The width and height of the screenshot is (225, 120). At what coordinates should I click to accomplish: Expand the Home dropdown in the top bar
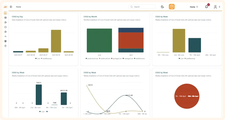click(x=194, y=7)
